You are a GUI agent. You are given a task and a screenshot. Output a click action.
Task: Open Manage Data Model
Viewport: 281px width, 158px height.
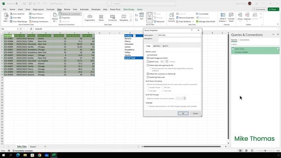click(x=205, y=22)
